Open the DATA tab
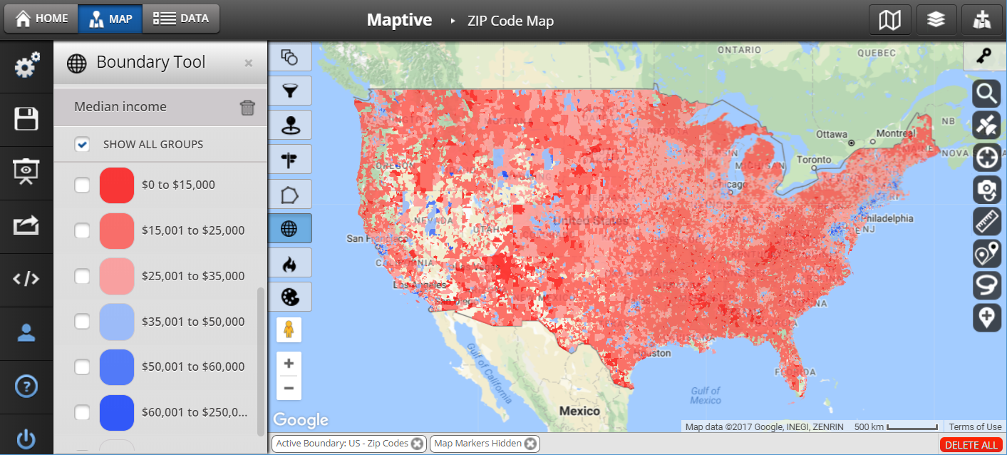1007x455 pixels. click(181, 19)
